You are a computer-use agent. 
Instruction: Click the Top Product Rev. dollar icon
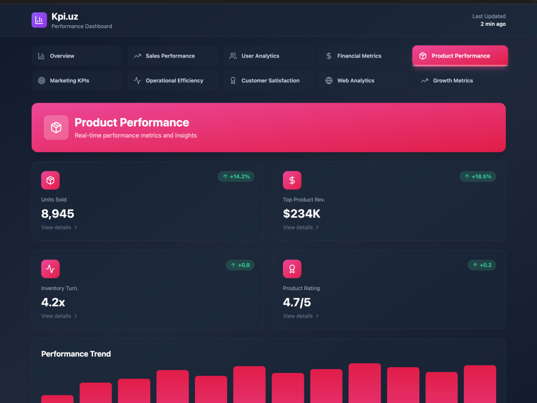[x=292, y=180]
